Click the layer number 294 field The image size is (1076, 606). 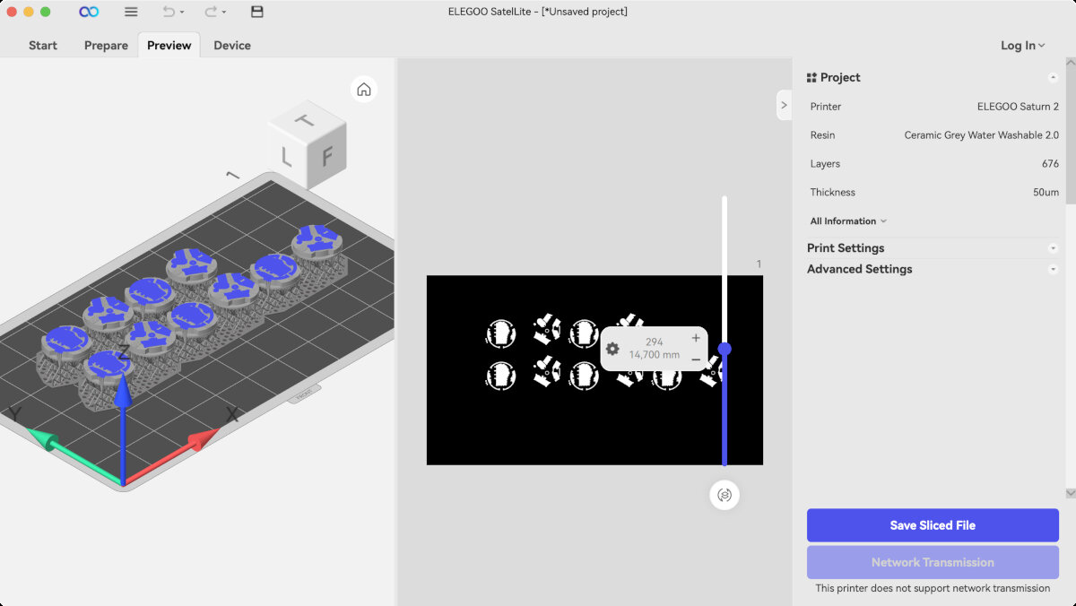click(655, 342)
